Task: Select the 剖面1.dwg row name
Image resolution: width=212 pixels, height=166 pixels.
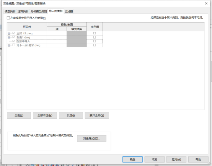Action: click(23, 37)
